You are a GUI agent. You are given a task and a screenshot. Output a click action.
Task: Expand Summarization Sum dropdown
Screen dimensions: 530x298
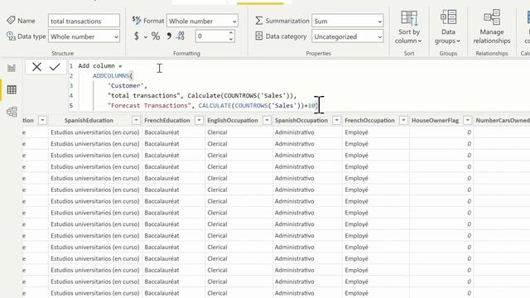click(x=379, y=22)
